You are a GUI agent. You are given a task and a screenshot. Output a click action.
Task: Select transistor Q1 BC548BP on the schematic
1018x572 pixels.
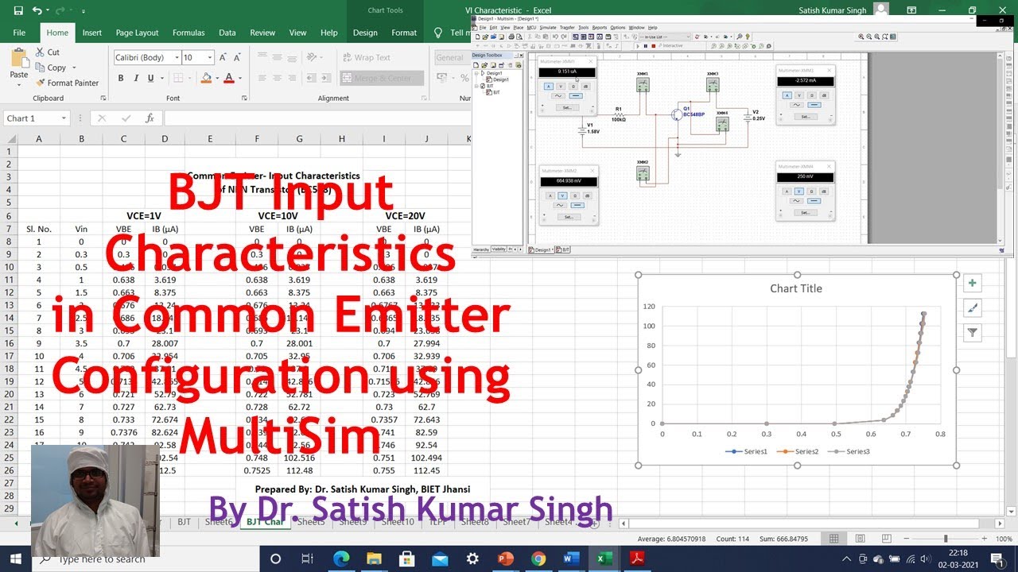677,114
